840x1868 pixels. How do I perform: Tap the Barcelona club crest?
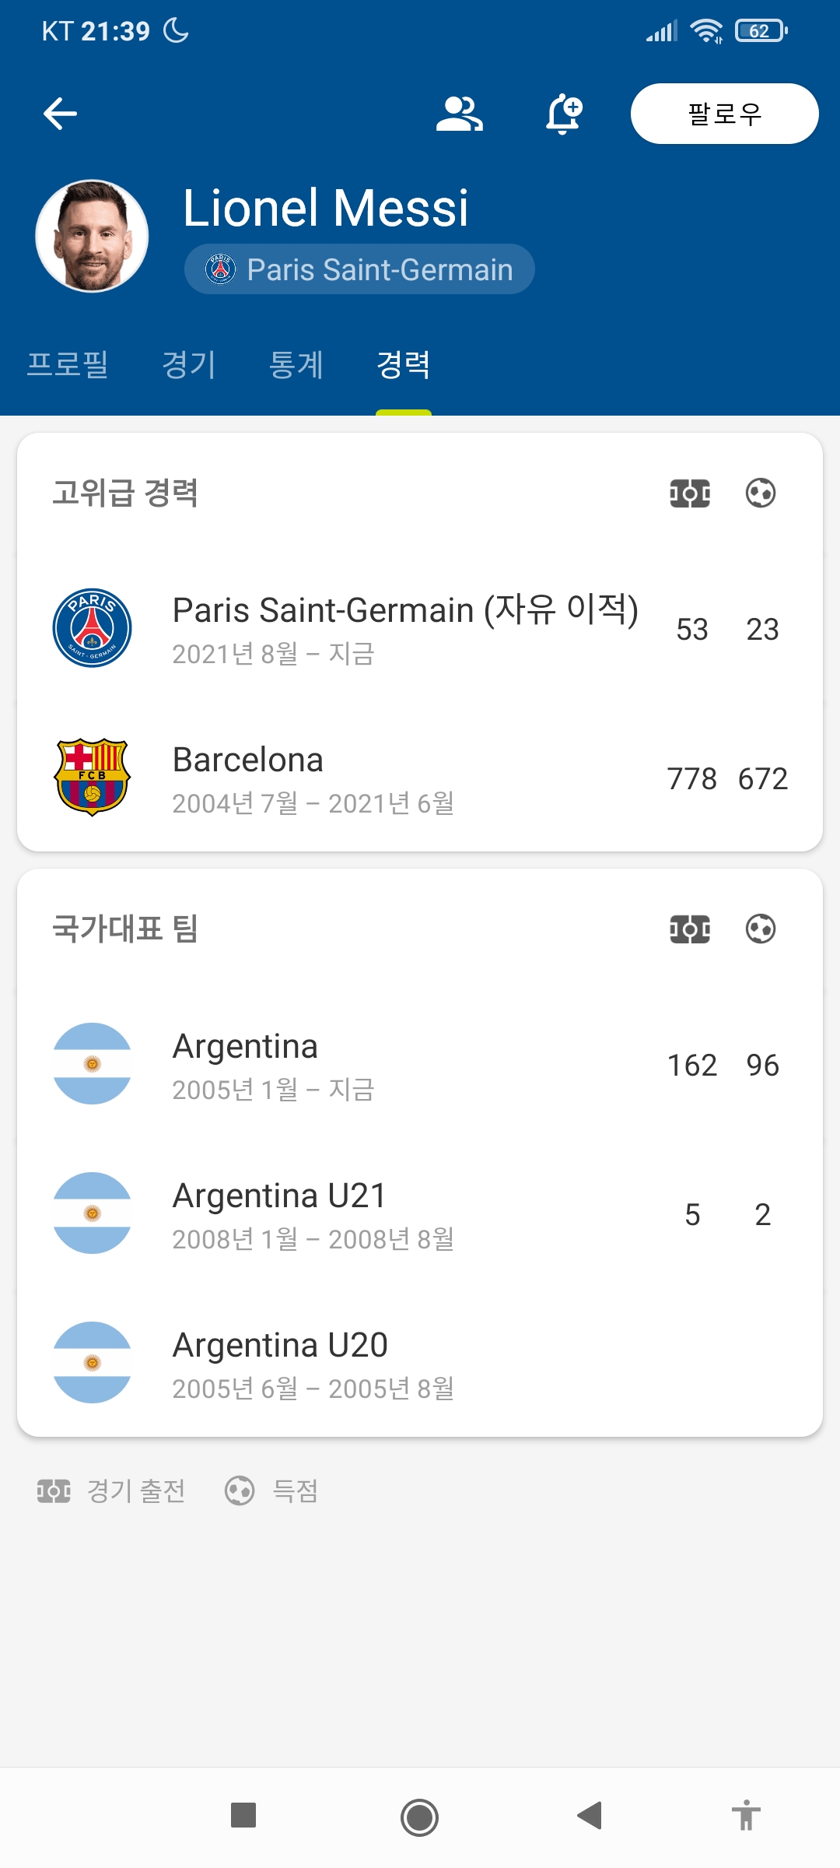(x=92, y=778)
